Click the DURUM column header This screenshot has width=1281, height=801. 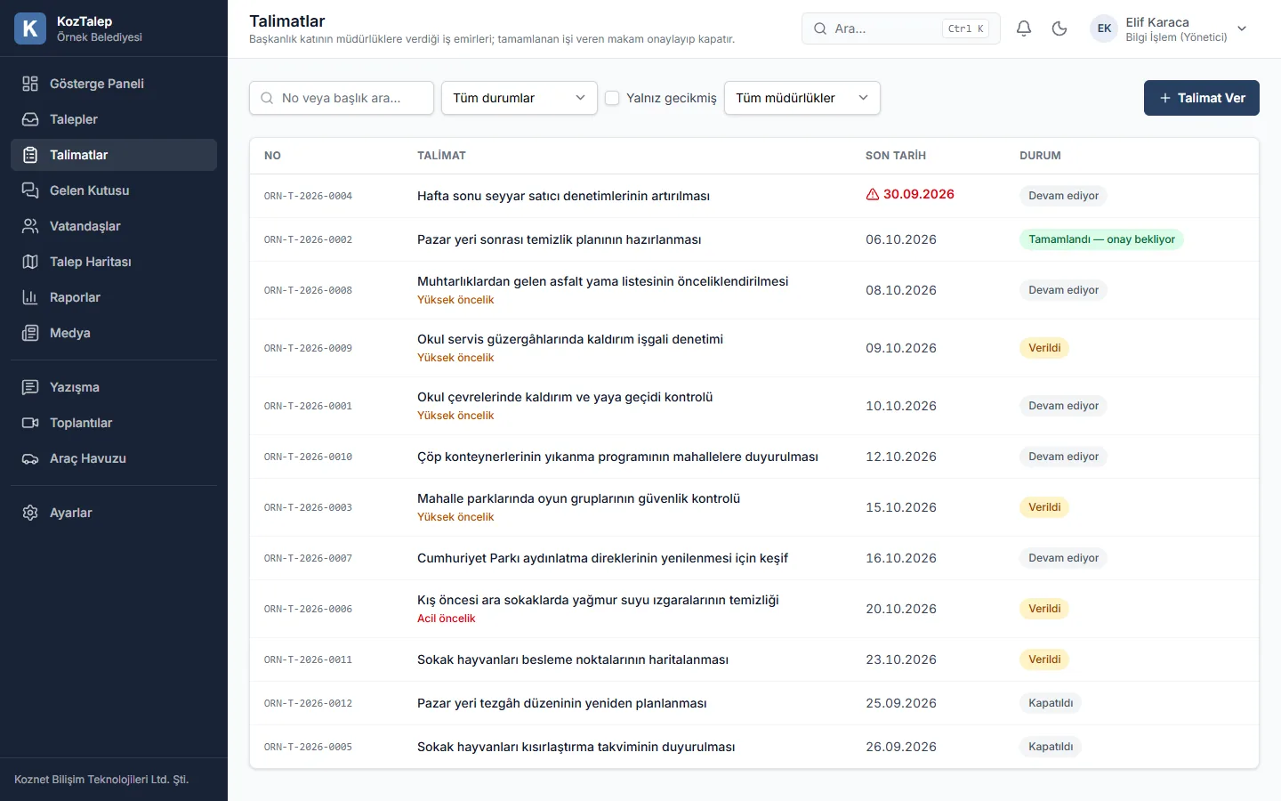click(1040, 156)
